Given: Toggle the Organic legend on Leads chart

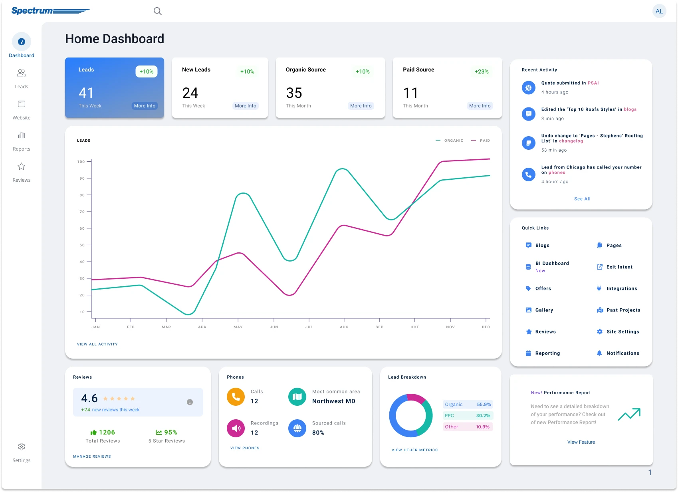Looking at the screenshot, I should [450, 141].
